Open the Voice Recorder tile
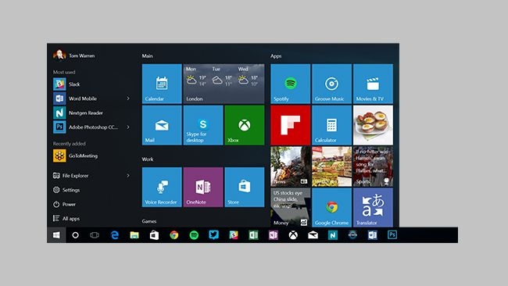 point(162,187)
